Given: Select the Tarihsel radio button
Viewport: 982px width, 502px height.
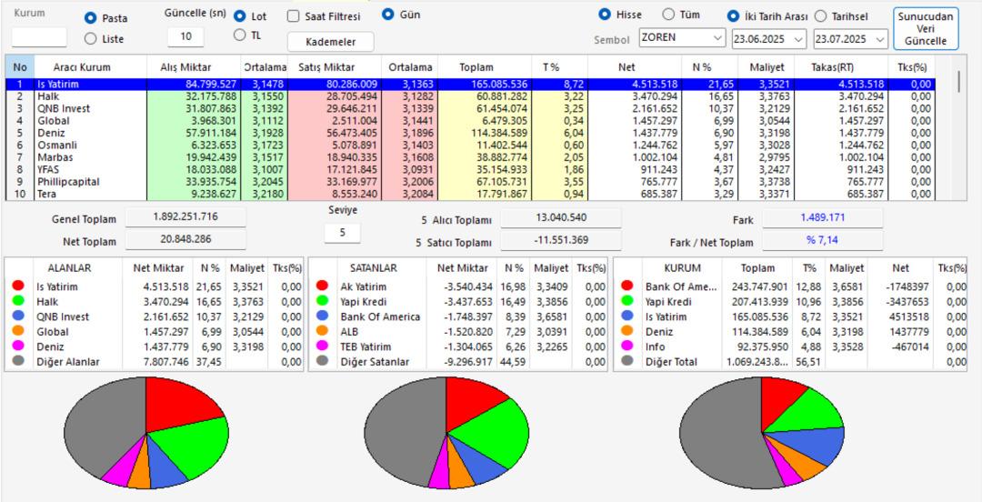Looking at the screenshot, I should point(820,16).
